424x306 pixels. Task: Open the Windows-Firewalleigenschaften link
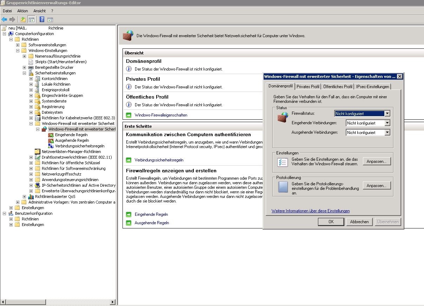pyautogui.click(x=161, y=115)
